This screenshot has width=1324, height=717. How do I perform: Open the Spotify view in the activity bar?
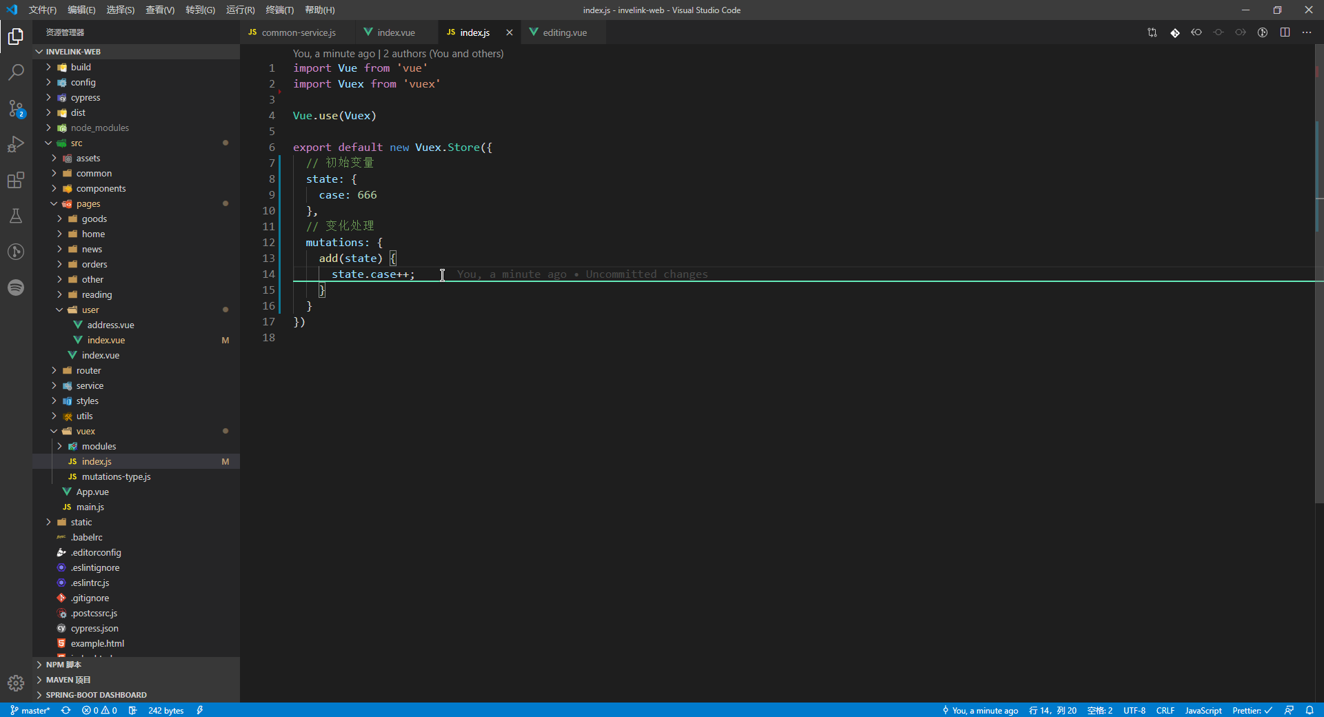[x=16, y=287]
